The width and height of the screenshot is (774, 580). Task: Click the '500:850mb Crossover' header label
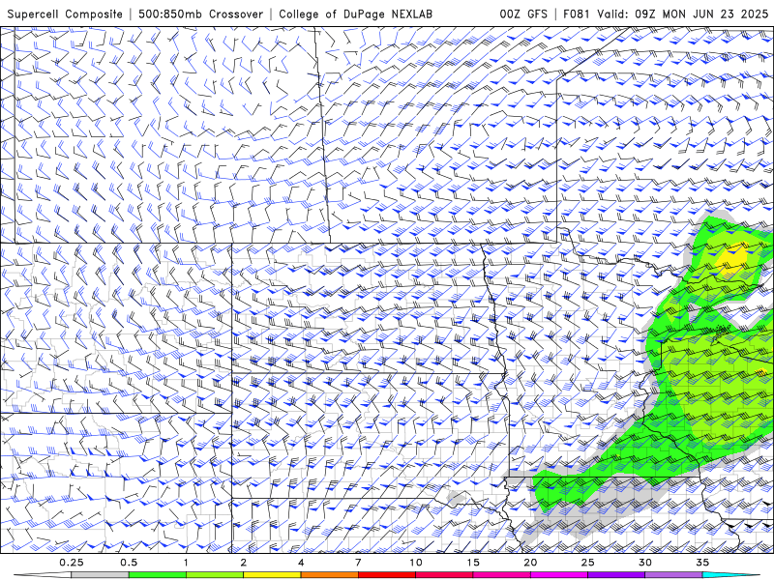click(200, 14)
